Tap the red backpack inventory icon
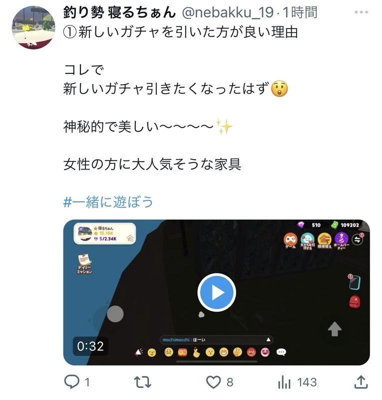 355,301
